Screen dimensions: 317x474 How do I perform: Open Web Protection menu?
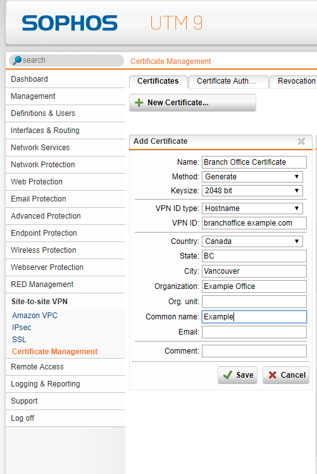point(65,182)
